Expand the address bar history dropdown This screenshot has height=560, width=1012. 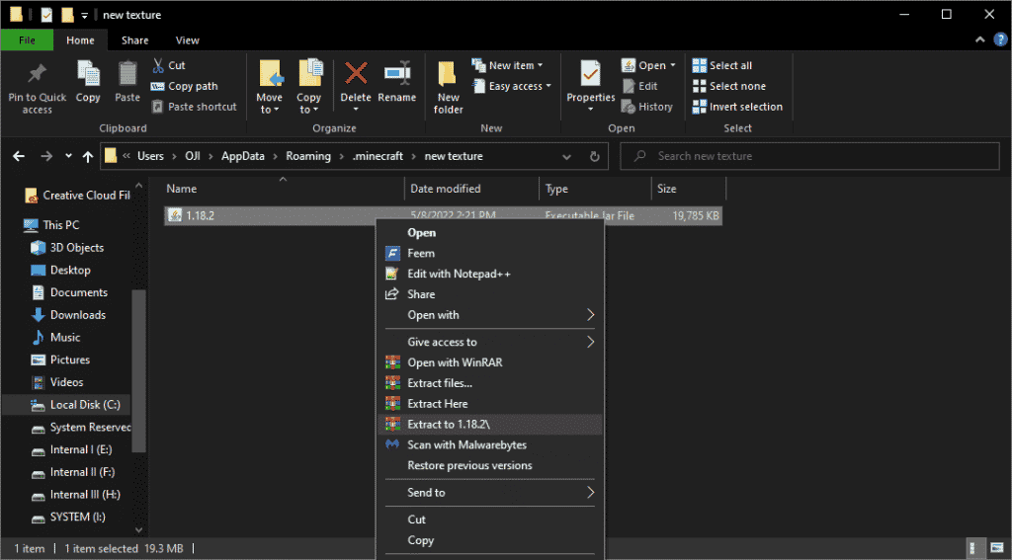pos(566,156)
